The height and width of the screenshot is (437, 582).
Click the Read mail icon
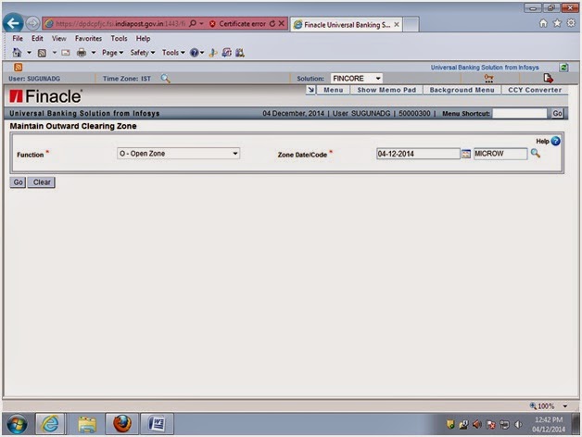[66, 53]
